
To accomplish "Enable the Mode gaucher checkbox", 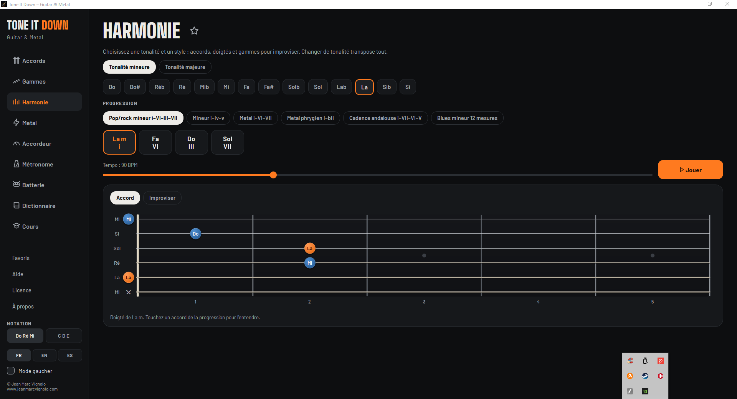I will coord(11,371).
